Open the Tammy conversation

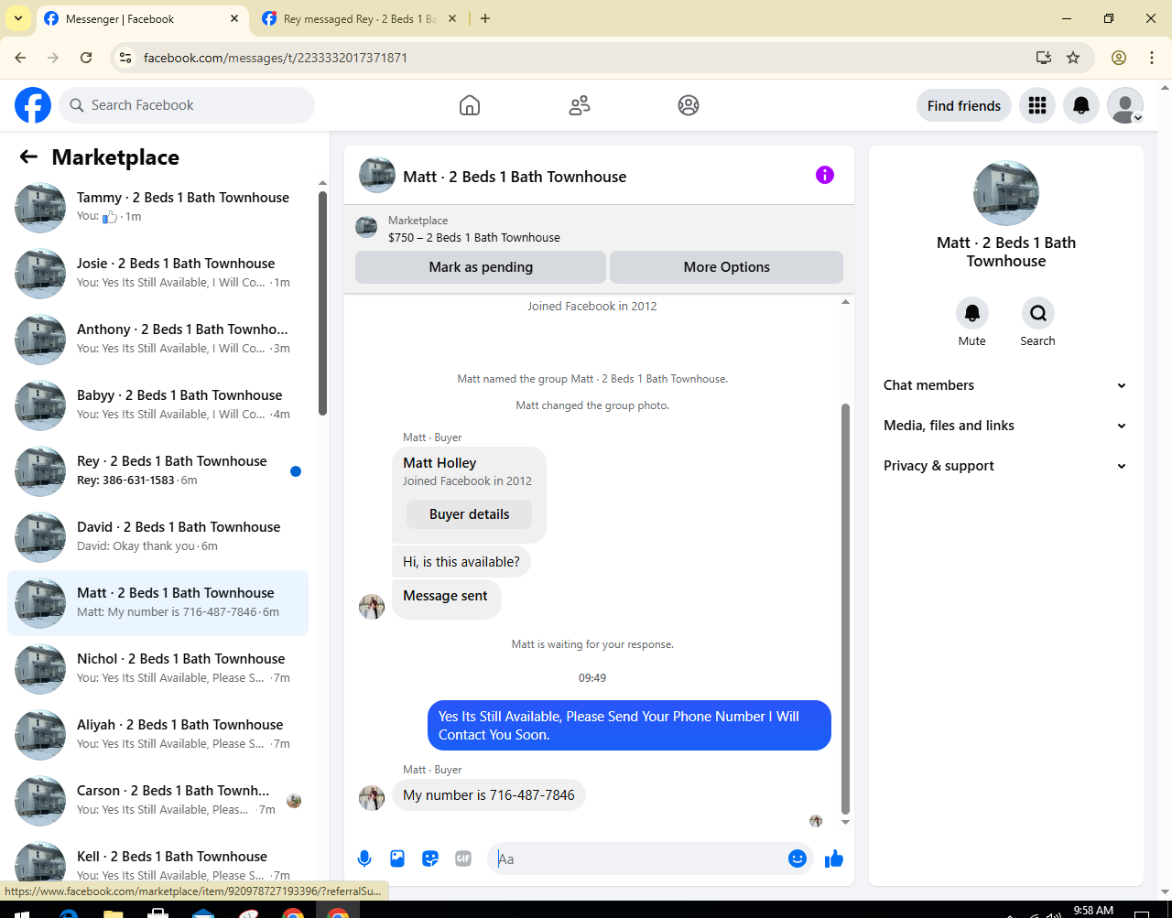[x=157, y=207]
